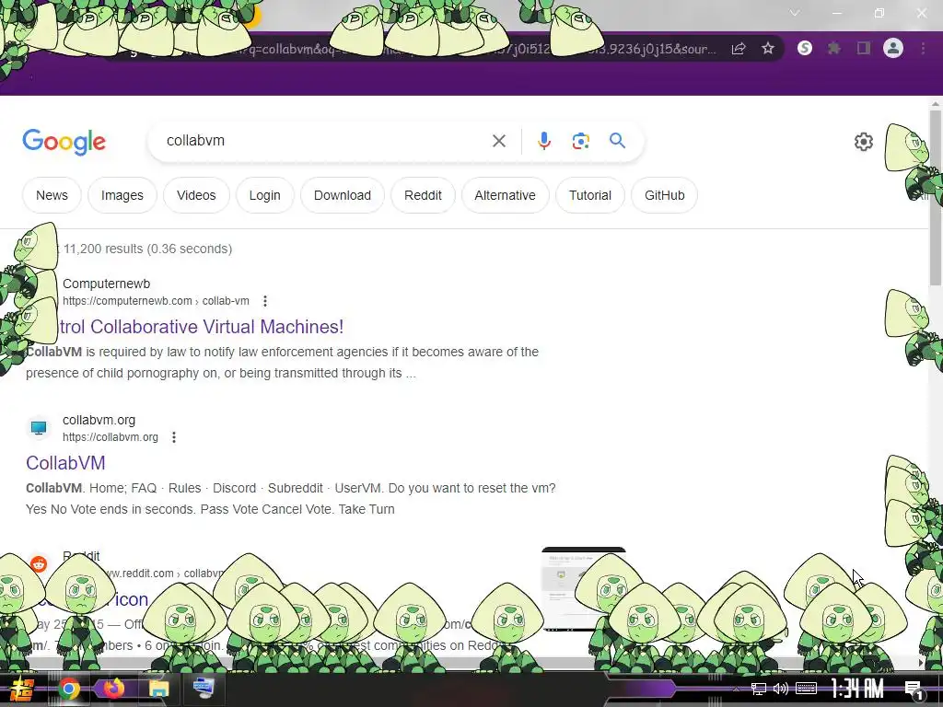
Task: Open the touch keyboard tray icon
Action: tap(806, 689)
